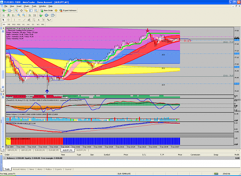Image resolution: width=241 pixels, height=176 pixels.
Task: Switch to EURUSD,M1 chart tab
Action: 40,150
